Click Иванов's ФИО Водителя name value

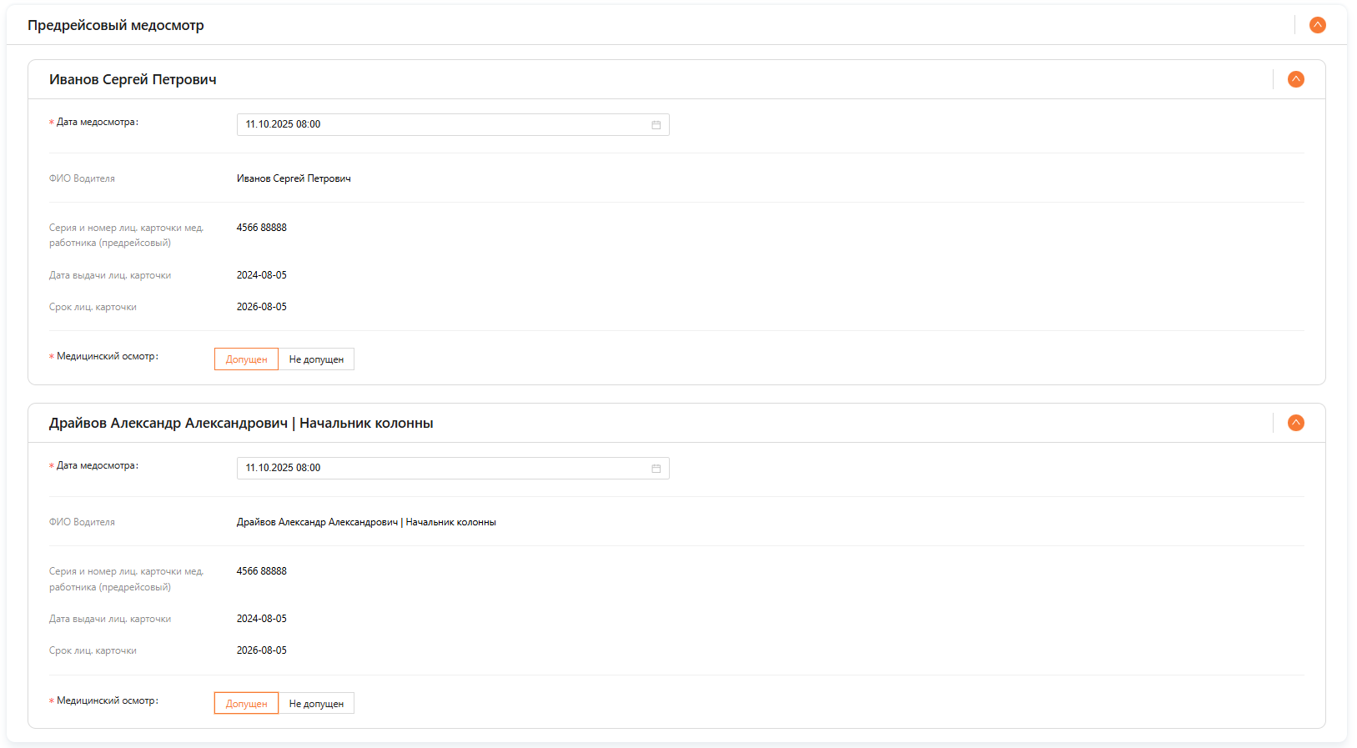pyautogui.click(x=294, y=178)
